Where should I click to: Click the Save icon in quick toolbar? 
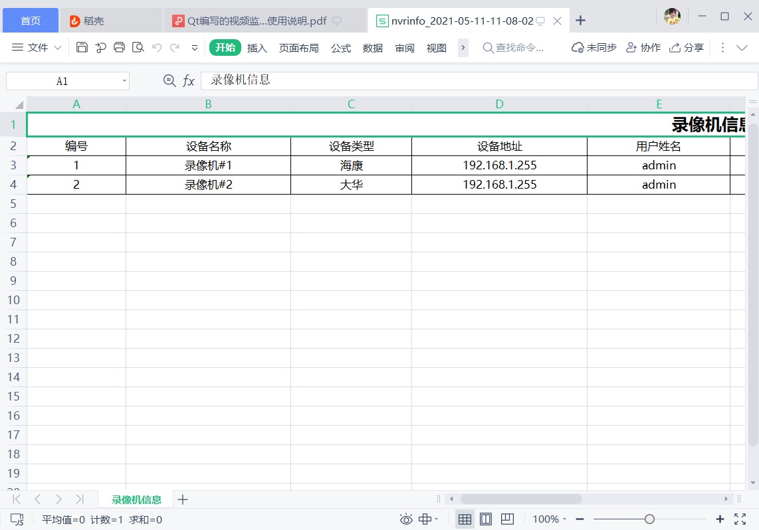coord(82,47)
